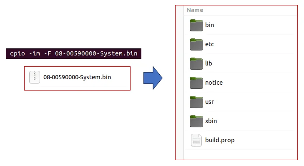This screenshot has width=304, height=166.
Task: Select the xbin folder icon
Action: [x=196, y=121]
